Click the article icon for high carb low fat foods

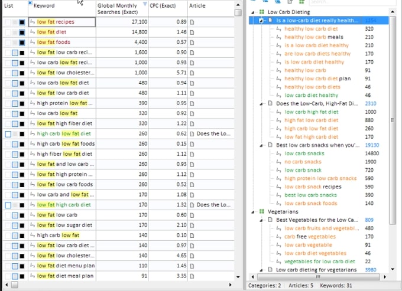click(x=192, y=144)
